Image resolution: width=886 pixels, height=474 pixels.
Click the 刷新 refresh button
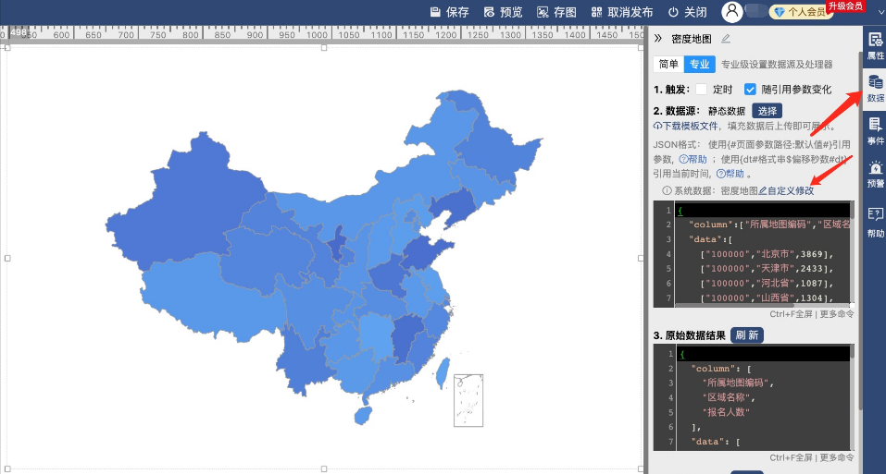(747, 335)
